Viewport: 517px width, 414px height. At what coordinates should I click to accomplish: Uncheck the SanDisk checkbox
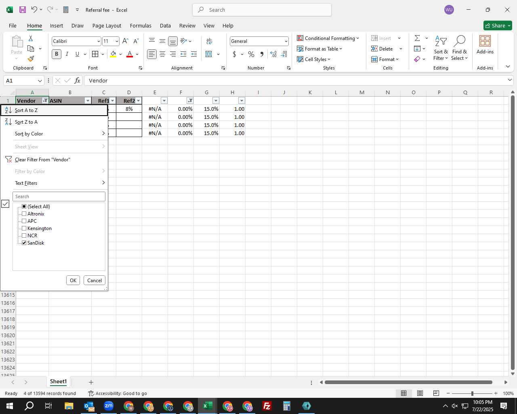tap(24, 243)
